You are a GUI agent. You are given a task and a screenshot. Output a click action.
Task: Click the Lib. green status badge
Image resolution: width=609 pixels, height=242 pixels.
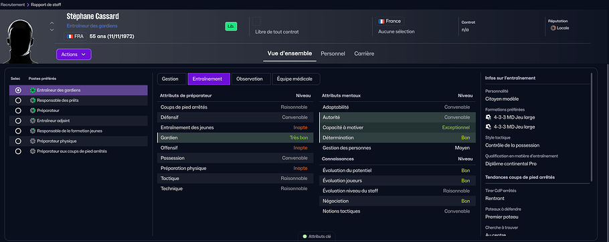pyautogui.click(x=231, y=26)
